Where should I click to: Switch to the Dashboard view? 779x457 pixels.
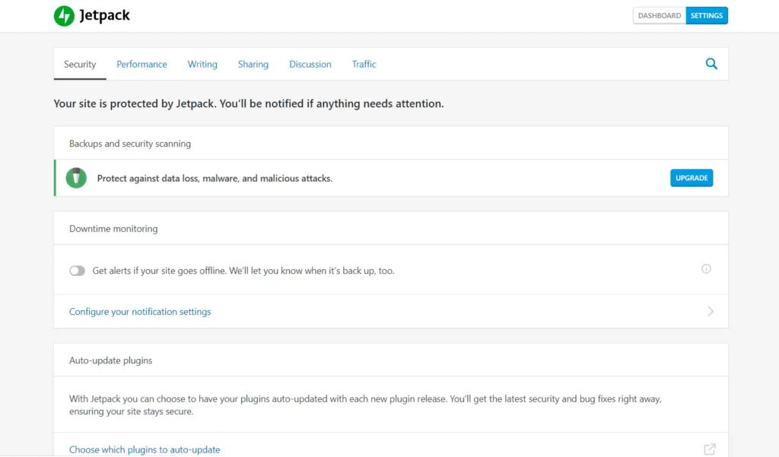[659, 16]
